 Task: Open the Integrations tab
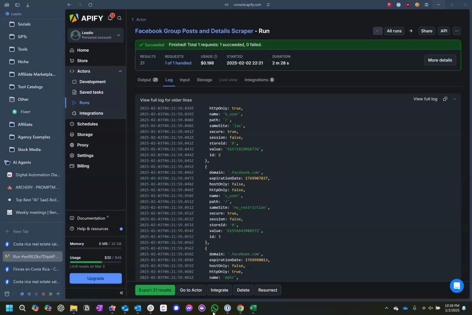pos(259,80)
